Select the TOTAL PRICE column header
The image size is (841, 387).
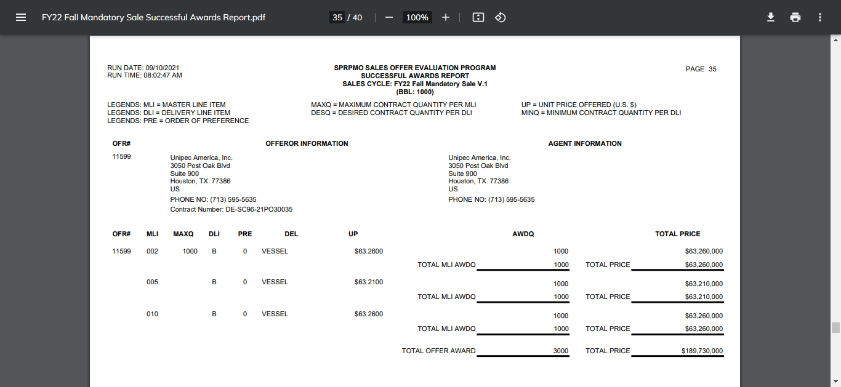click(x=677, y=234)
